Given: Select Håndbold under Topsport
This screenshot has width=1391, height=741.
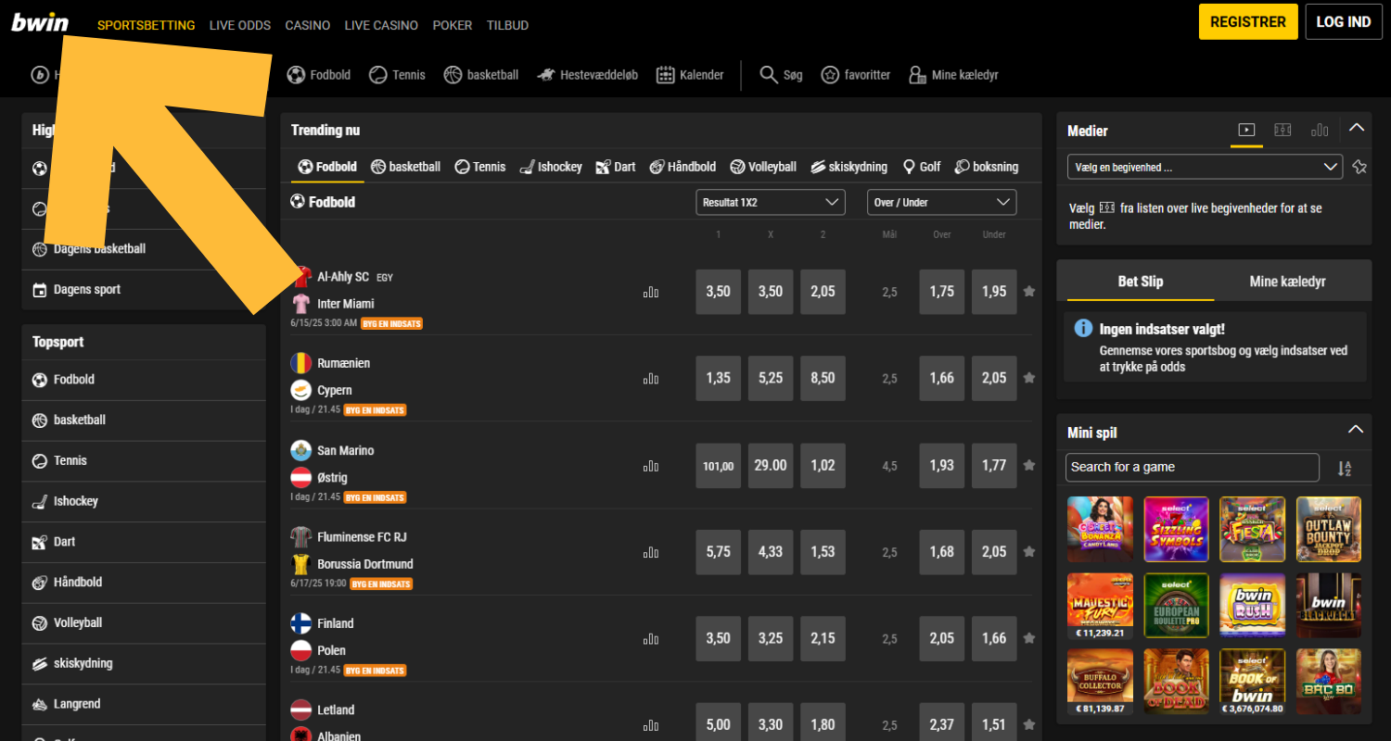Looking at the screenshot, I should click(144, 583).
